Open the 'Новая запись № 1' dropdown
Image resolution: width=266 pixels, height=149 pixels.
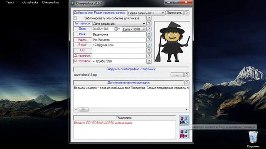(x=146, y=13)
